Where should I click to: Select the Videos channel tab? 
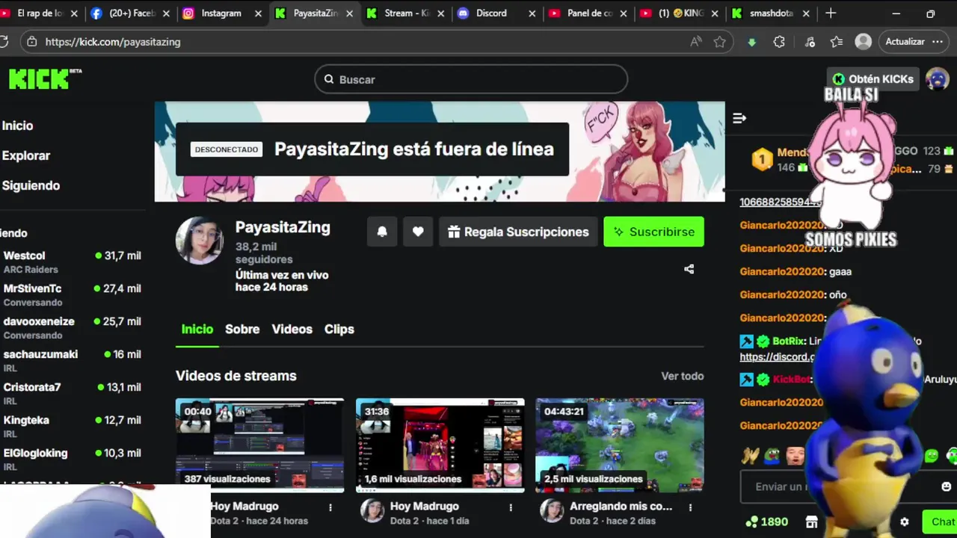[x=292, y=329]
